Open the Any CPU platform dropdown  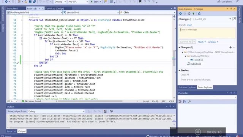(78, 2)
